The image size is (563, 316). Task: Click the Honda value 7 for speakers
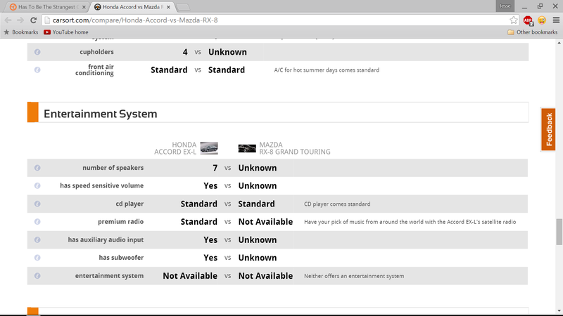point(215,168)
